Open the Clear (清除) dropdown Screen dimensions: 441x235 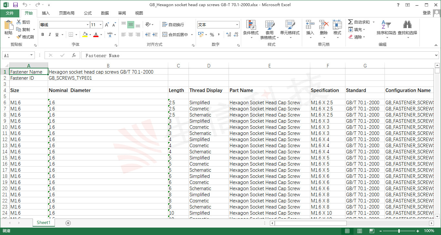(356, 37)
